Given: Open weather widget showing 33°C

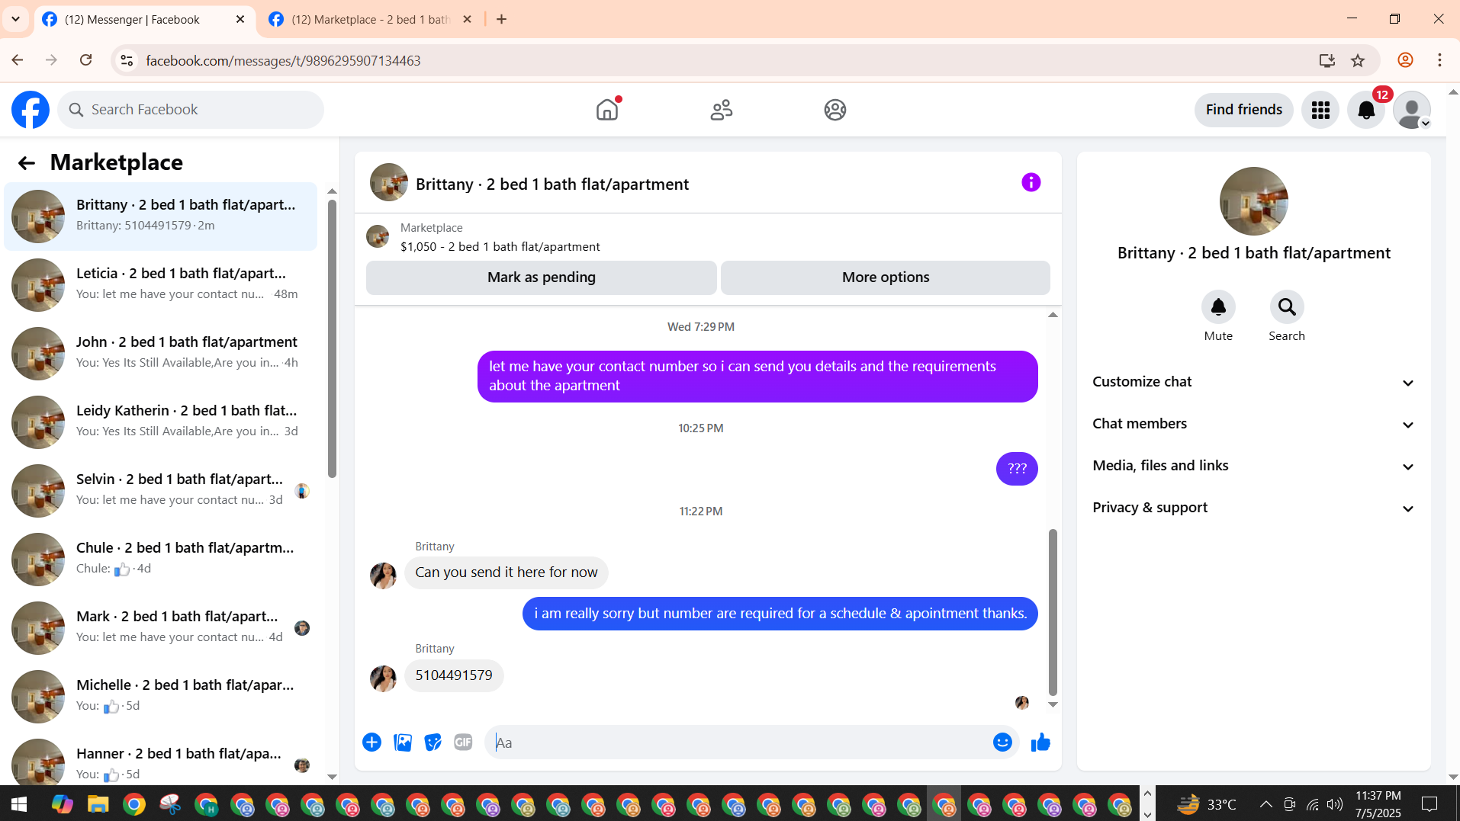Looking at the screenshot, I should [x=1206, y=803].
